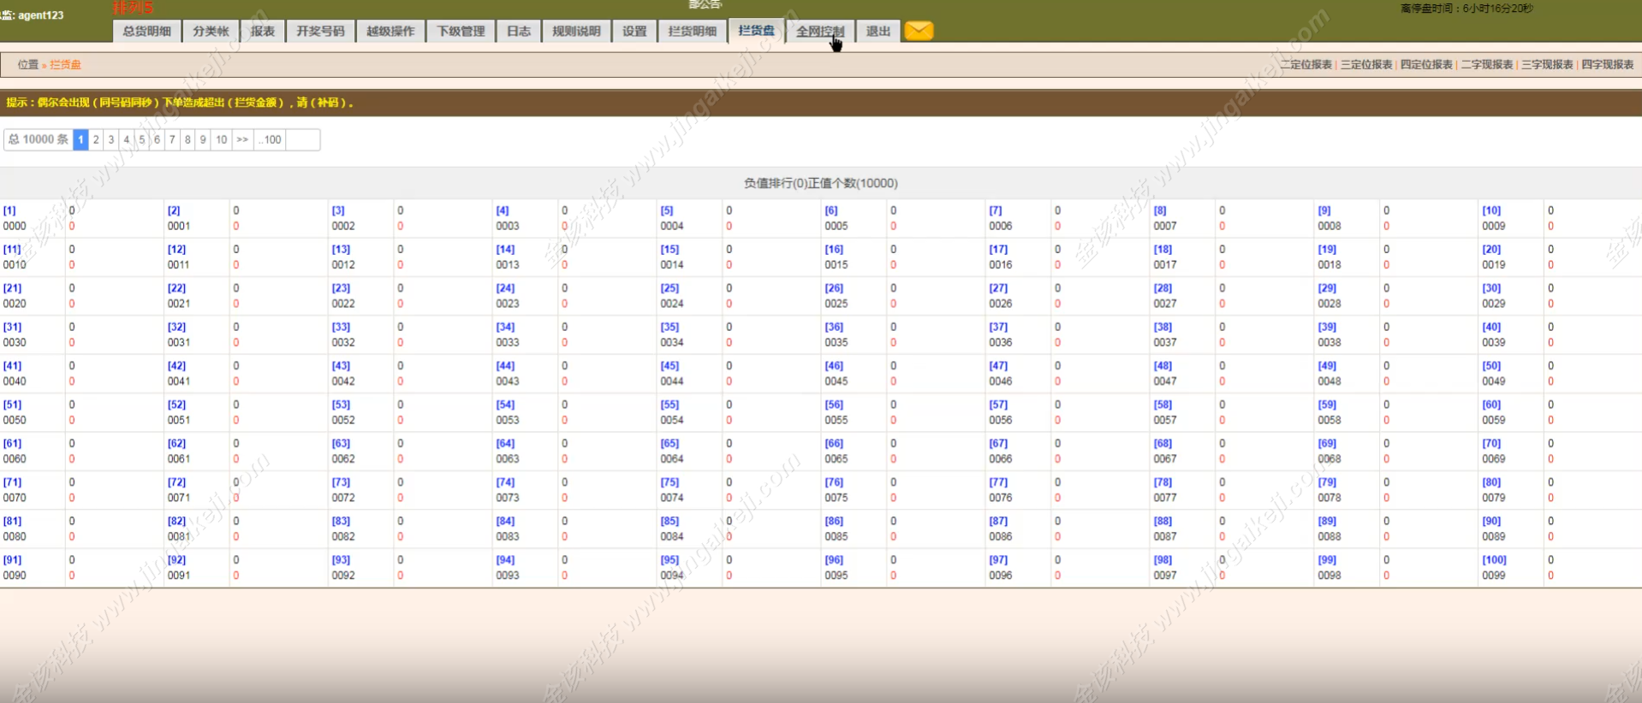Open the 三定位报表 link

[1366, 64]
